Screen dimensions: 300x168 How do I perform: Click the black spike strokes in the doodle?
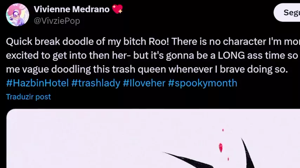[248, 153]
